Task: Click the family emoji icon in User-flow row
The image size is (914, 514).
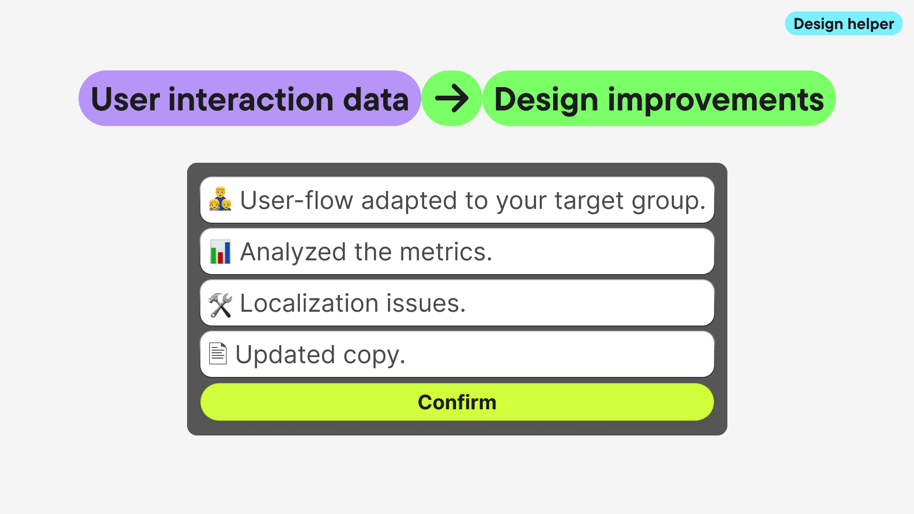Action: click(x=220, y=199)
